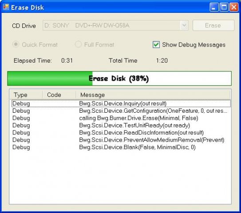Open the CD Drive dropdown arrow

tap(184, 25)
